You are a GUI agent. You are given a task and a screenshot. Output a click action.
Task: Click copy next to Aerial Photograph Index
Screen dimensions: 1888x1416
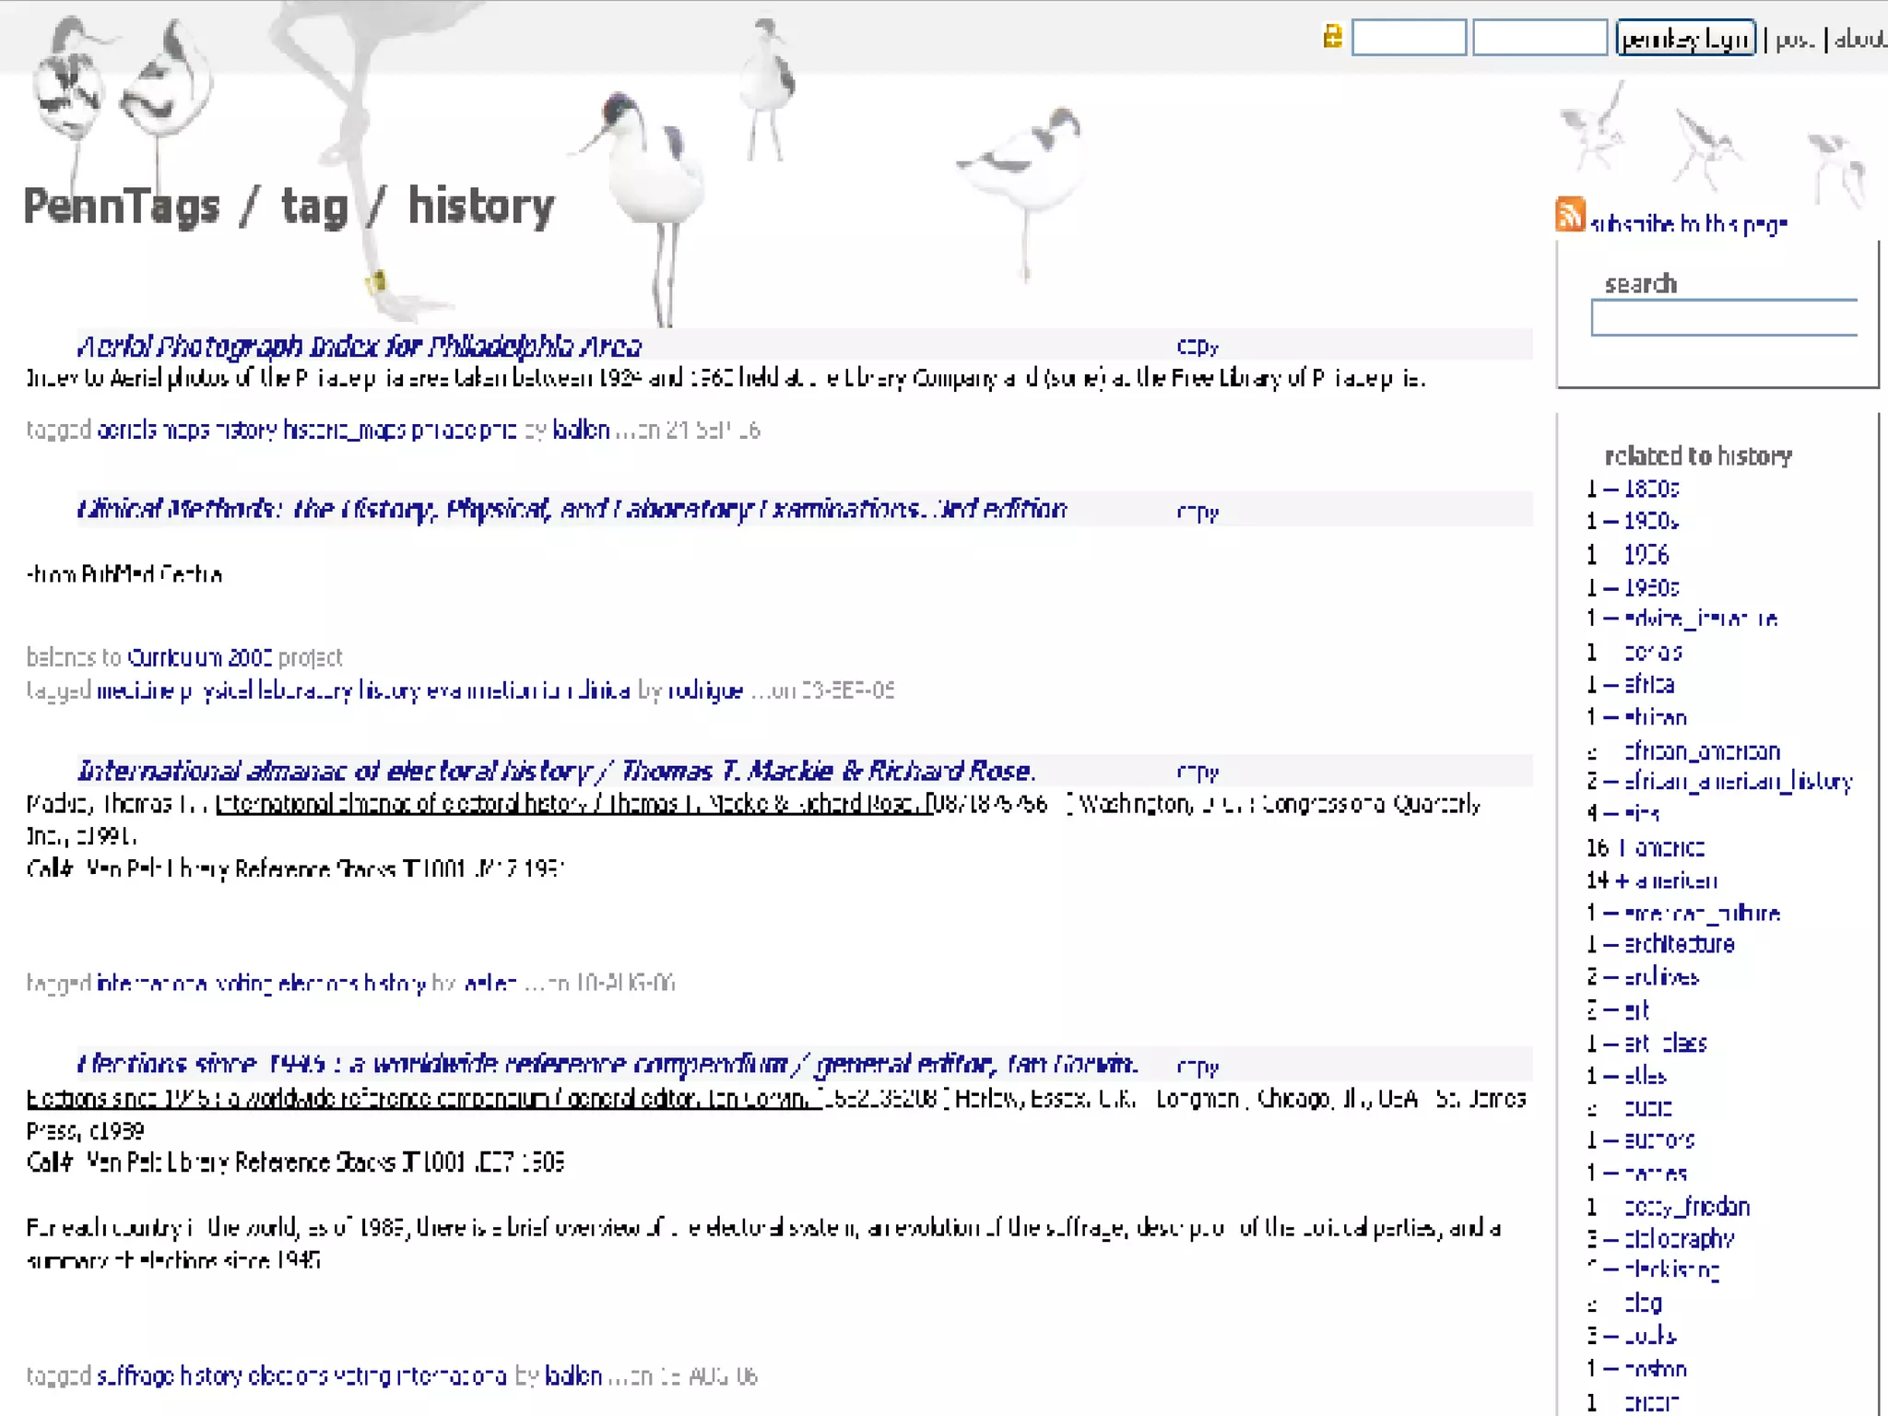(x=1197, y=348)
